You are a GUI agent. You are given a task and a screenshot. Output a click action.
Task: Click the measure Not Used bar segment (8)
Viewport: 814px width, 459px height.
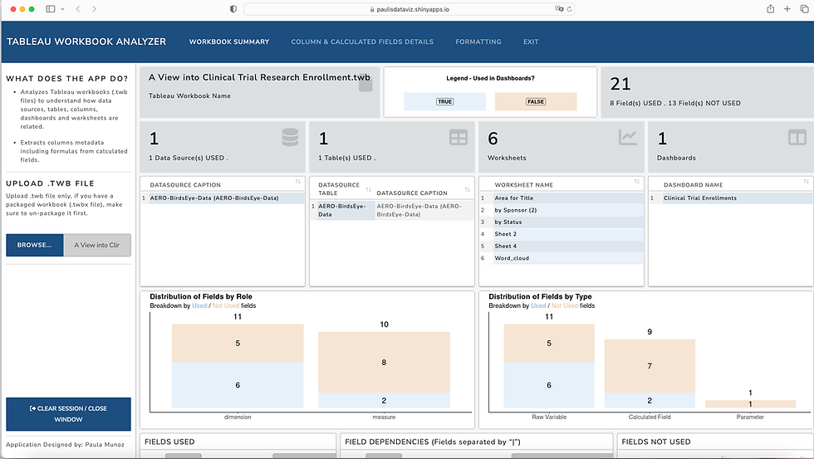[x=384, y=362]
